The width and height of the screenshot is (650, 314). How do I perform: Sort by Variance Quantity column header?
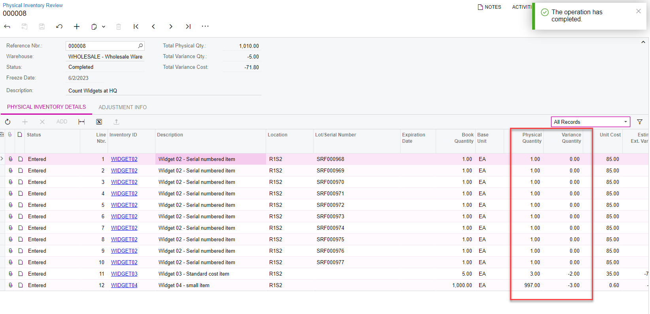[571, 138]
